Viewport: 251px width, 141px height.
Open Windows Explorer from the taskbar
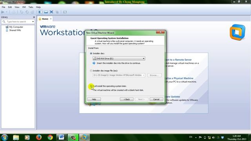[x=16, y=137]
